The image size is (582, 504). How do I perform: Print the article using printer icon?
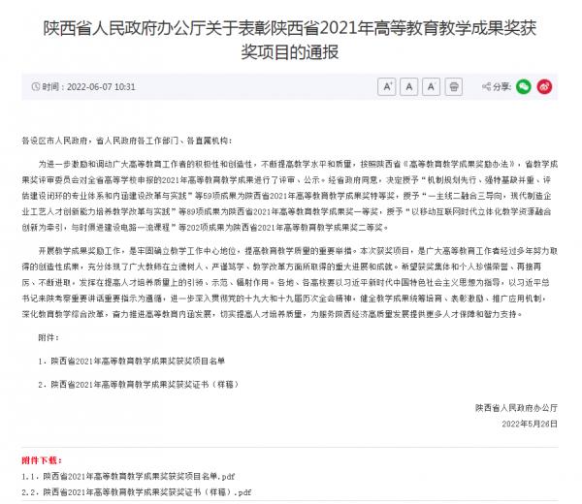(453, 86)
